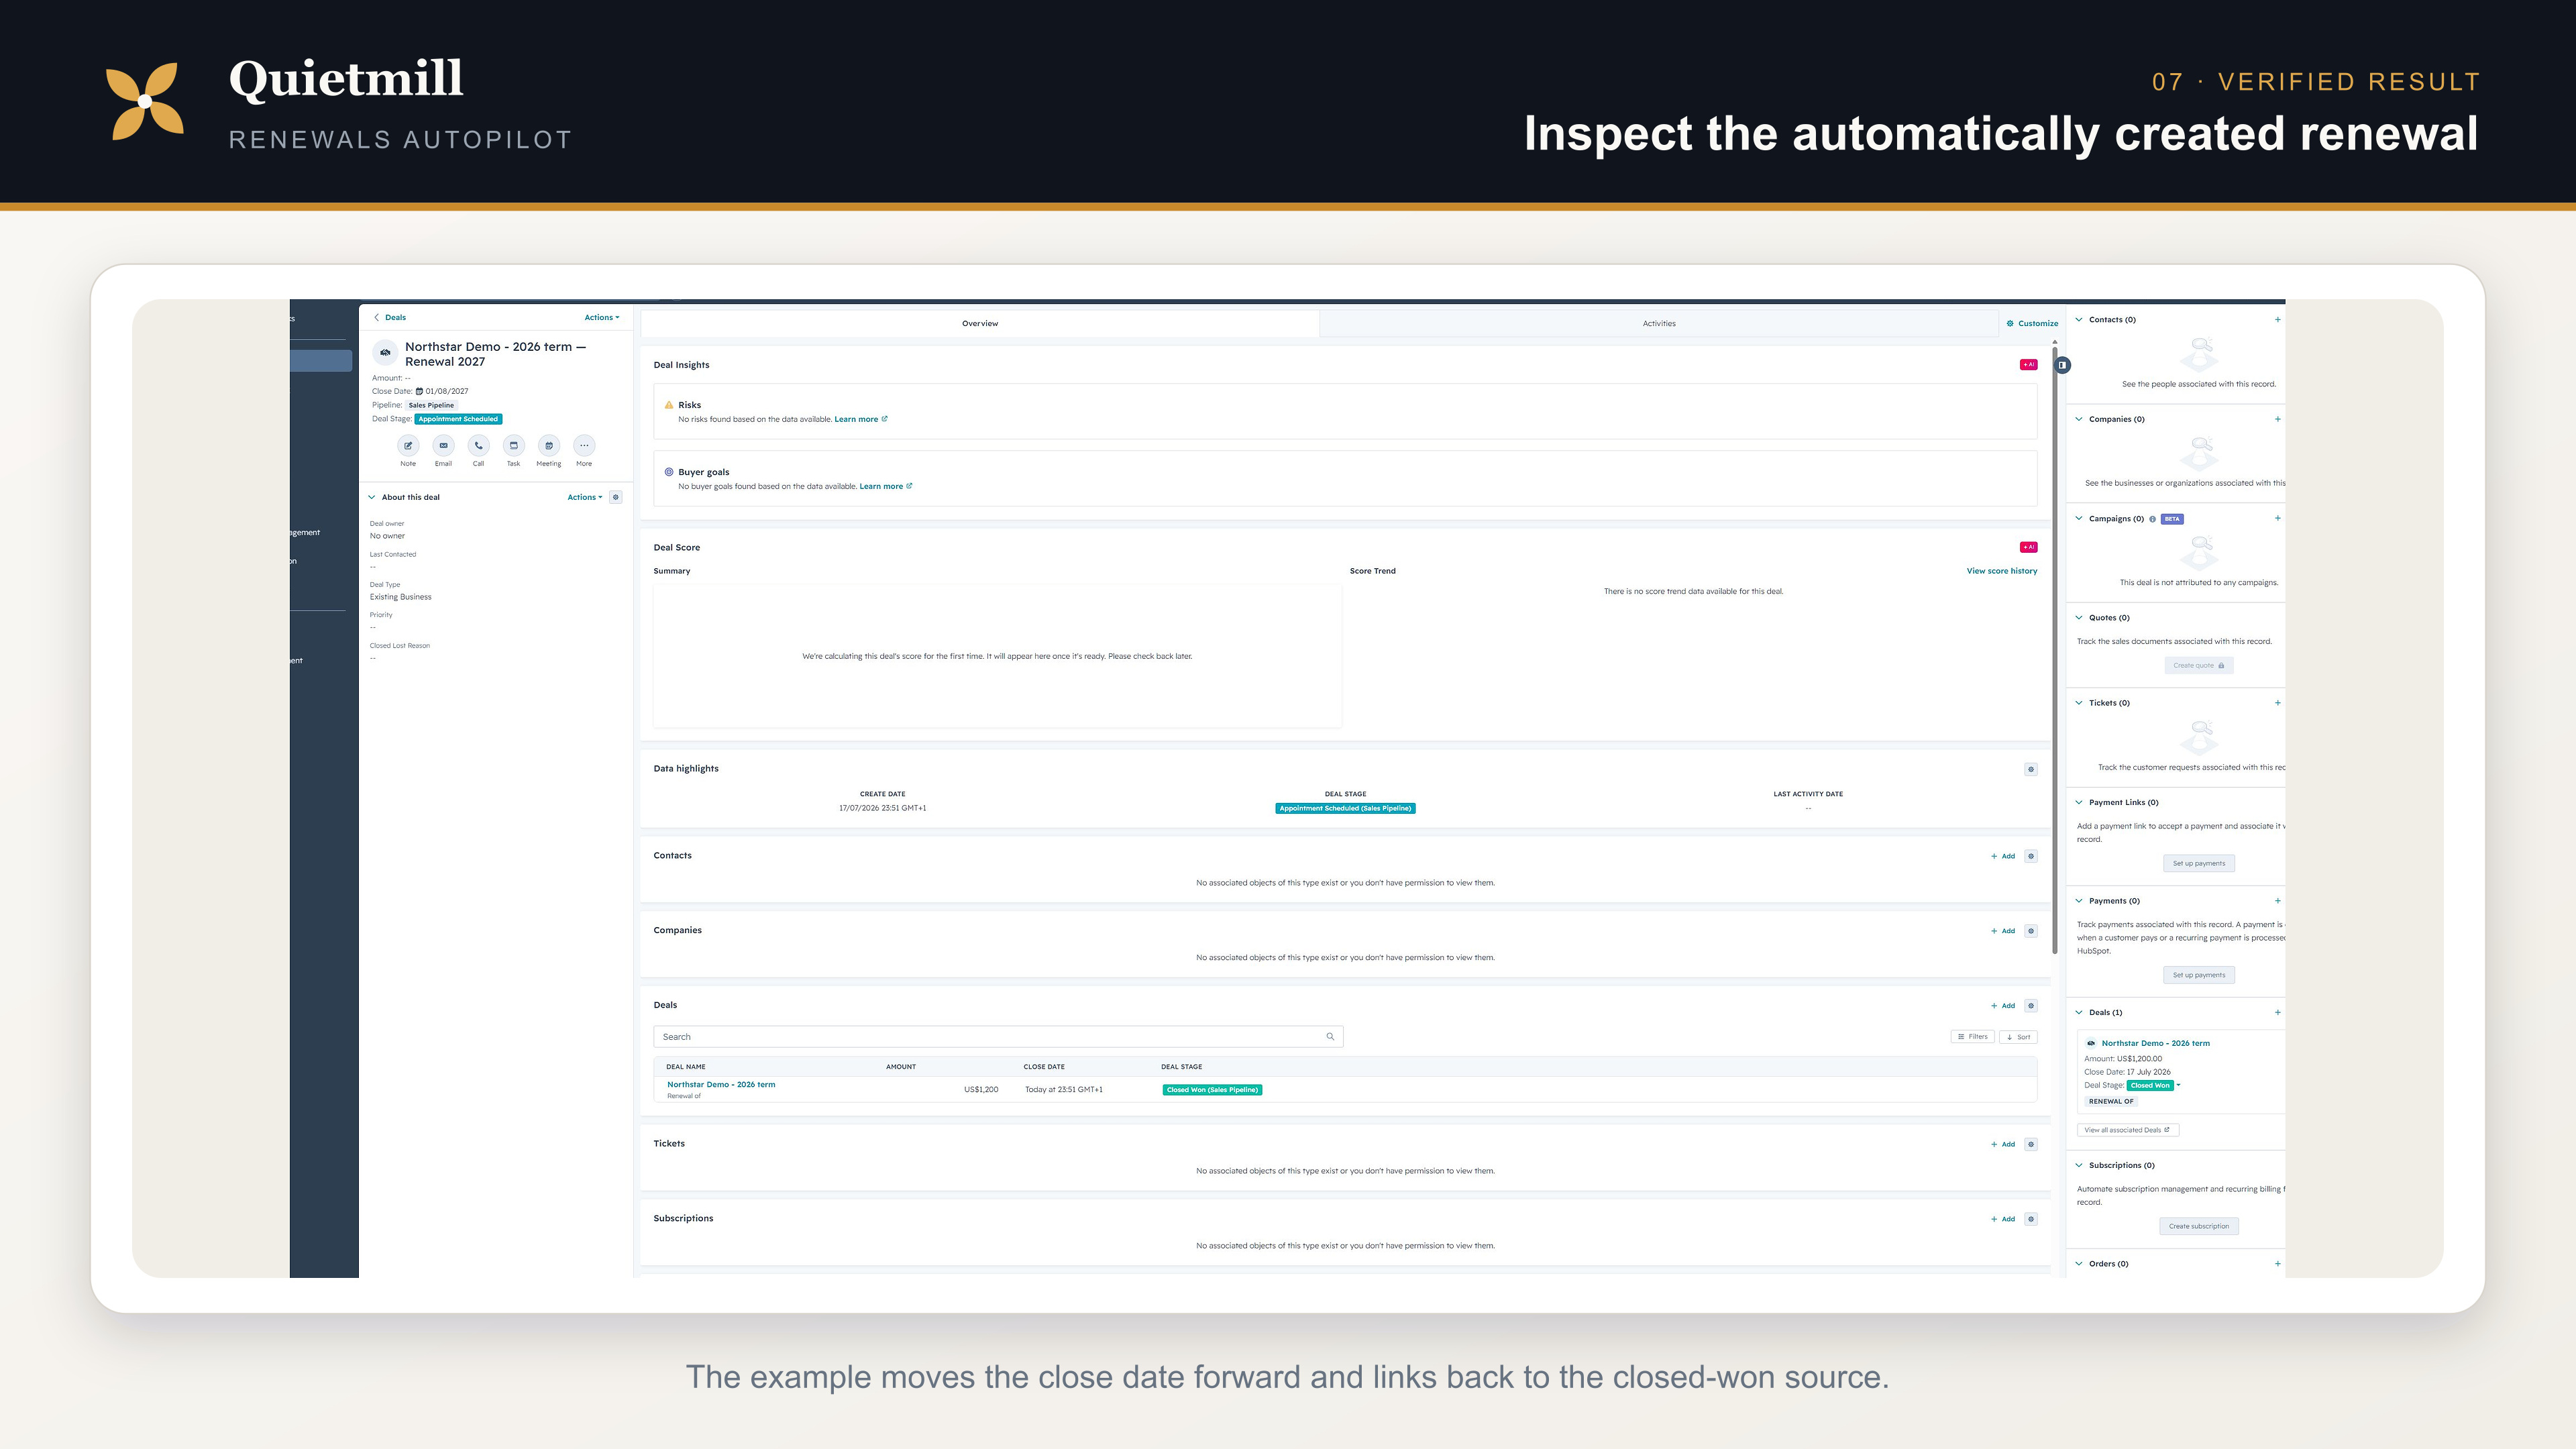This screenshot has width=2576, height=1449.
Task: Click the Create subscription button
Action: pos(2199,1226)
